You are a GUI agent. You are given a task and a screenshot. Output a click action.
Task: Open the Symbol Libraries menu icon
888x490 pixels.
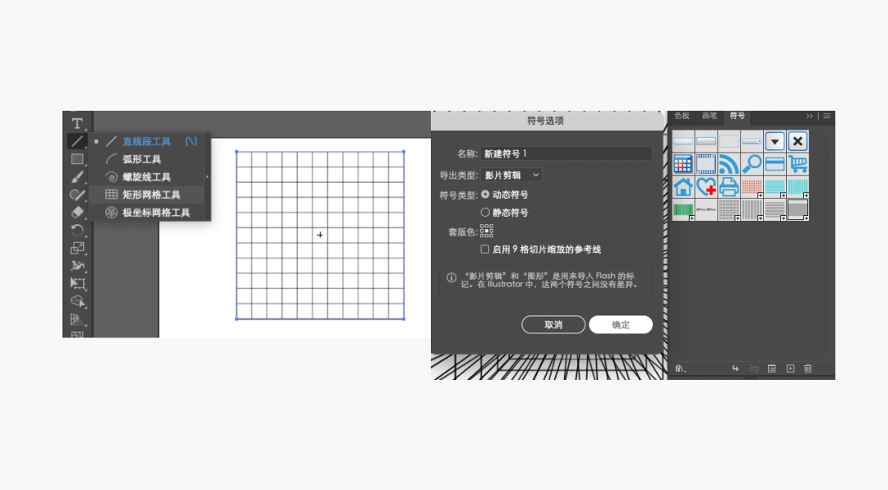pyautogui.click(x=680, y=369)
